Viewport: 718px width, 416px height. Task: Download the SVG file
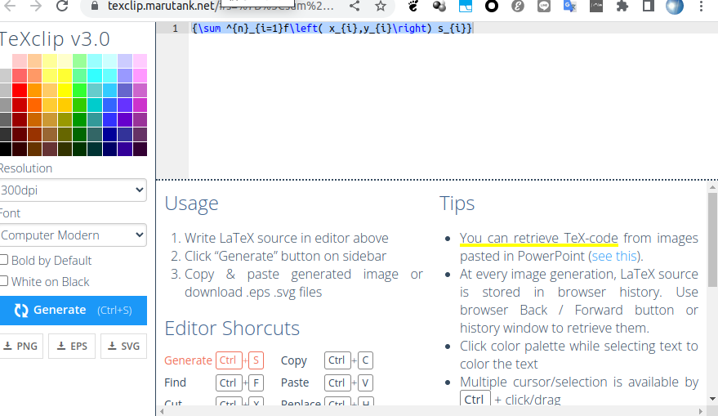click(x=123, y=346)
